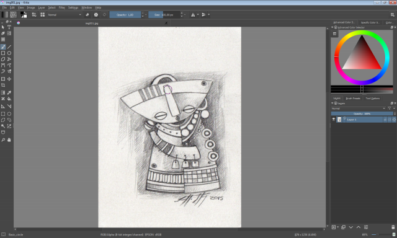Select the Bezier Curve tool
The image size is (397, 238).
click(3, 65)
